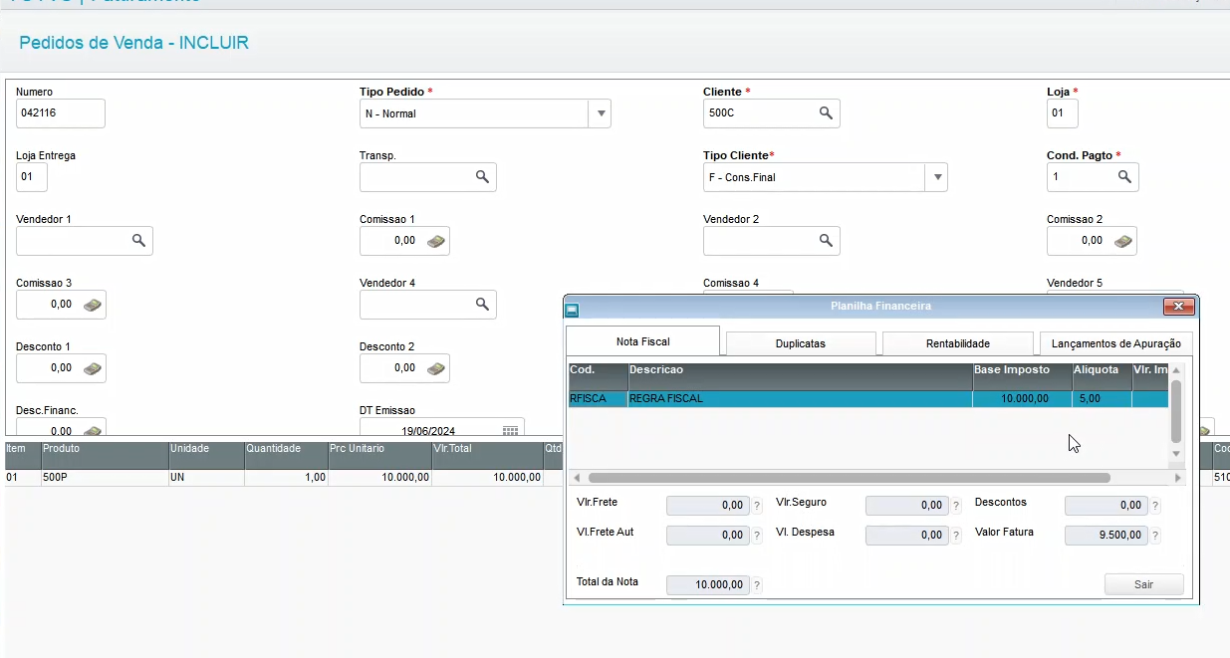Open the Vendedor 2 lookup magnifier
This screenshot has height=658, width=1230.
pos(826,241)
